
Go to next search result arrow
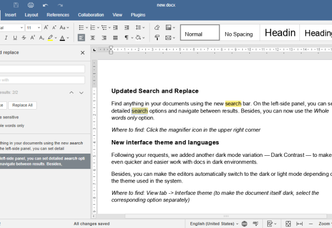[x=82, y=93]
